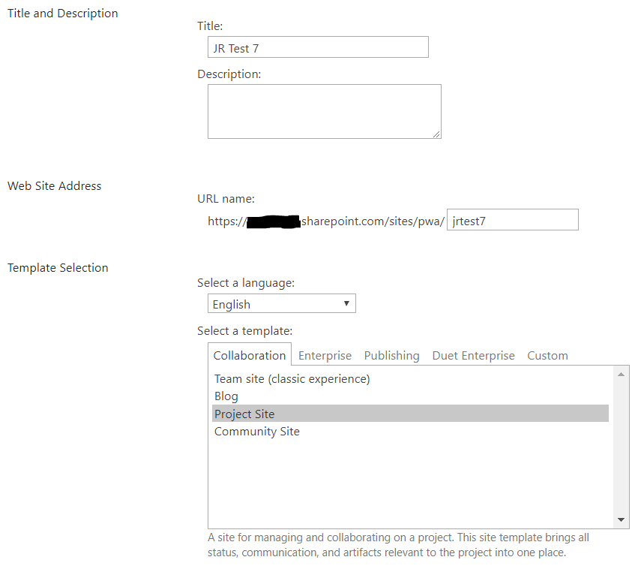Open the language dropdown arrow

[x=346, y=303]
